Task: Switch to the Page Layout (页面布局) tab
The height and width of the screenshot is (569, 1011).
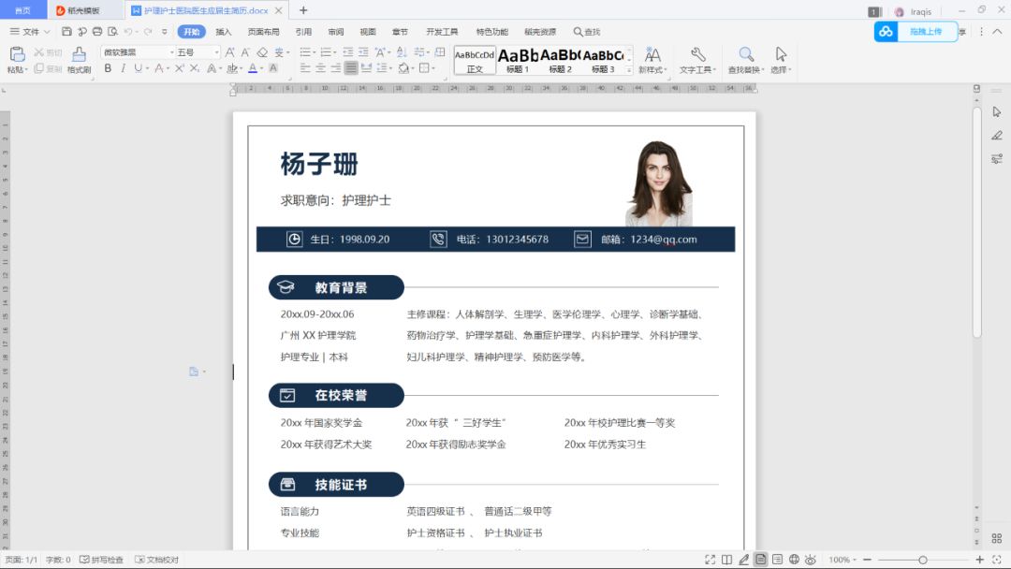Action: coord(263,32)
